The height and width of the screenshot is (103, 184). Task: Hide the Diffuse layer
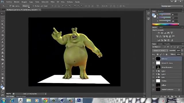pyautogui.click(x=153, y=85)
